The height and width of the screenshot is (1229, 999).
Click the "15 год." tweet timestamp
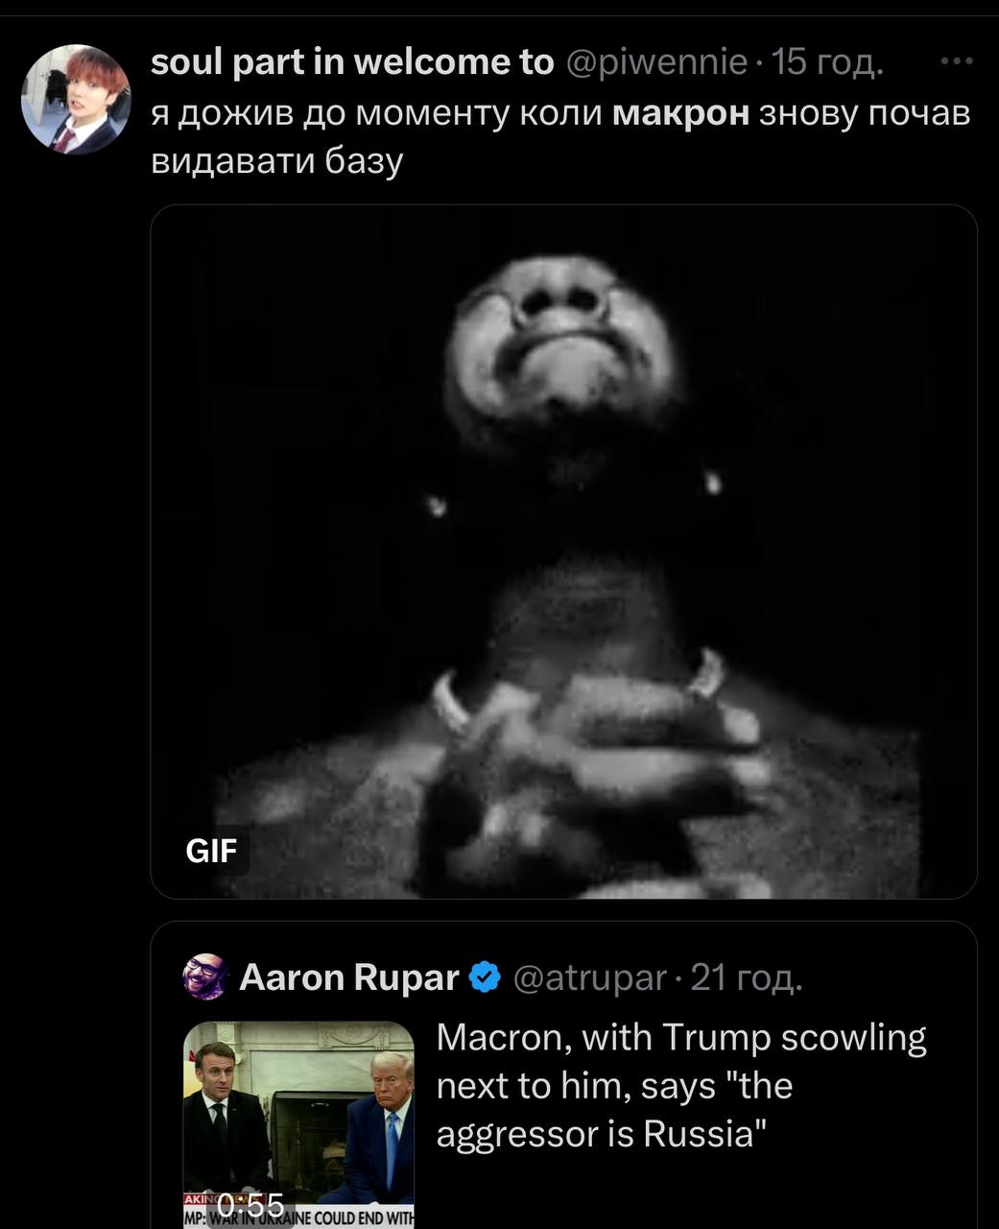coord(827,62)
